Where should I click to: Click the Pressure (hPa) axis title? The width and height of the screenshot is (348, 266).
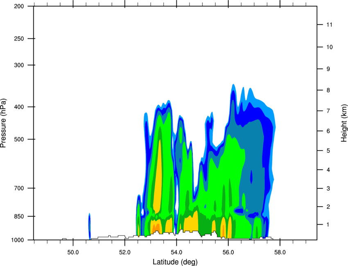[3, 123]
